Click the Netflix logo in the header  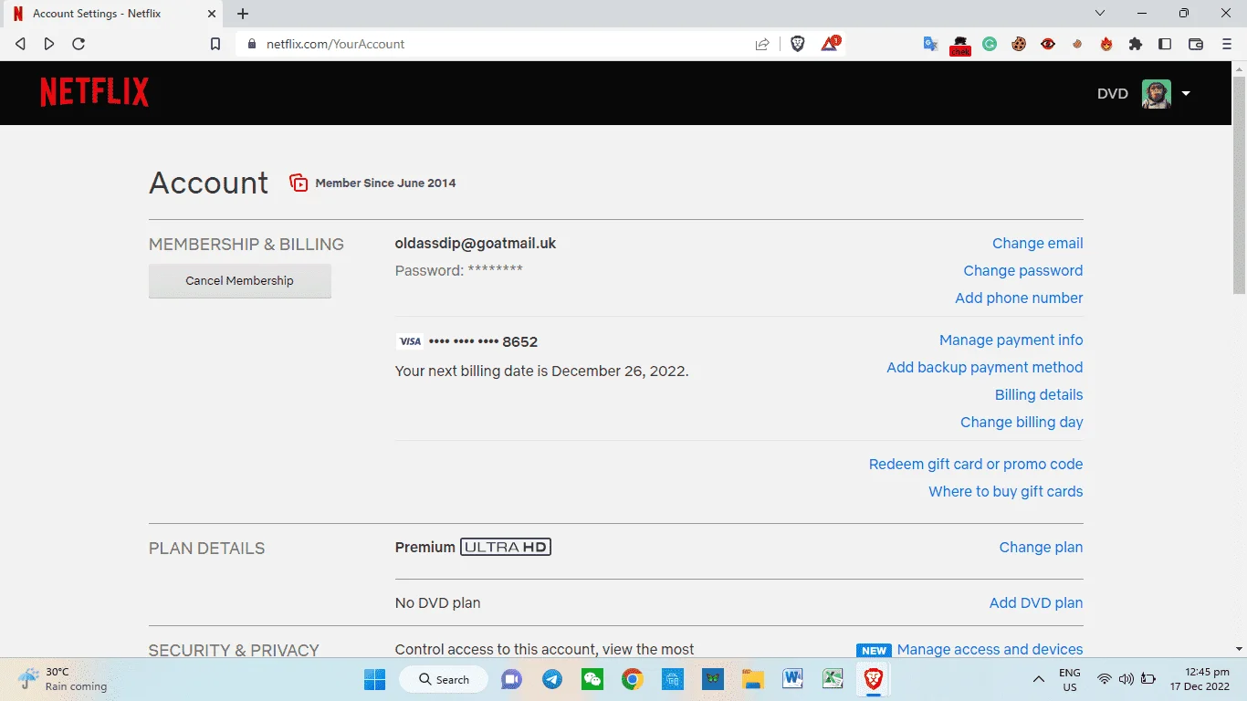[94, 92]
